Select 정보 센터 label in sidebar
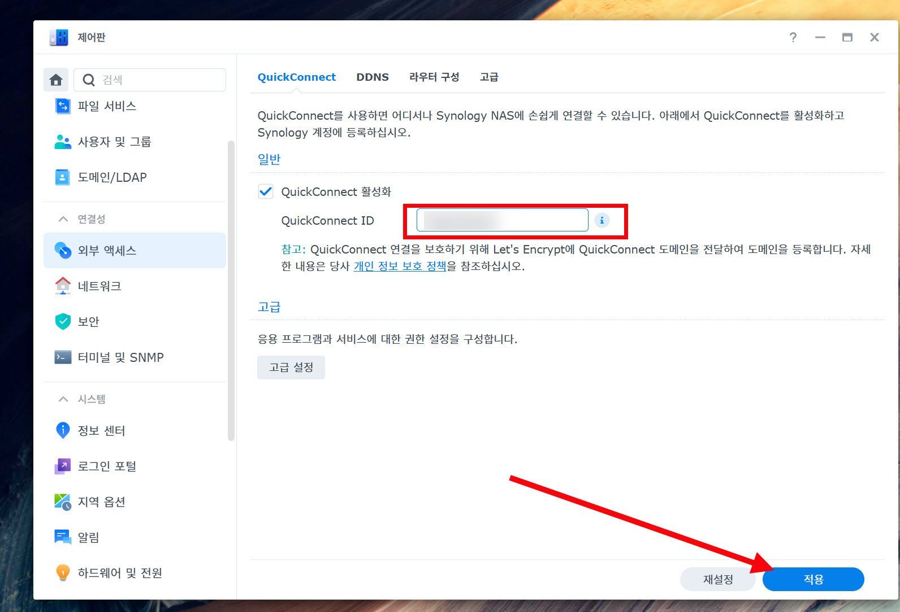 pyautogui.click(x=101, y=431)
